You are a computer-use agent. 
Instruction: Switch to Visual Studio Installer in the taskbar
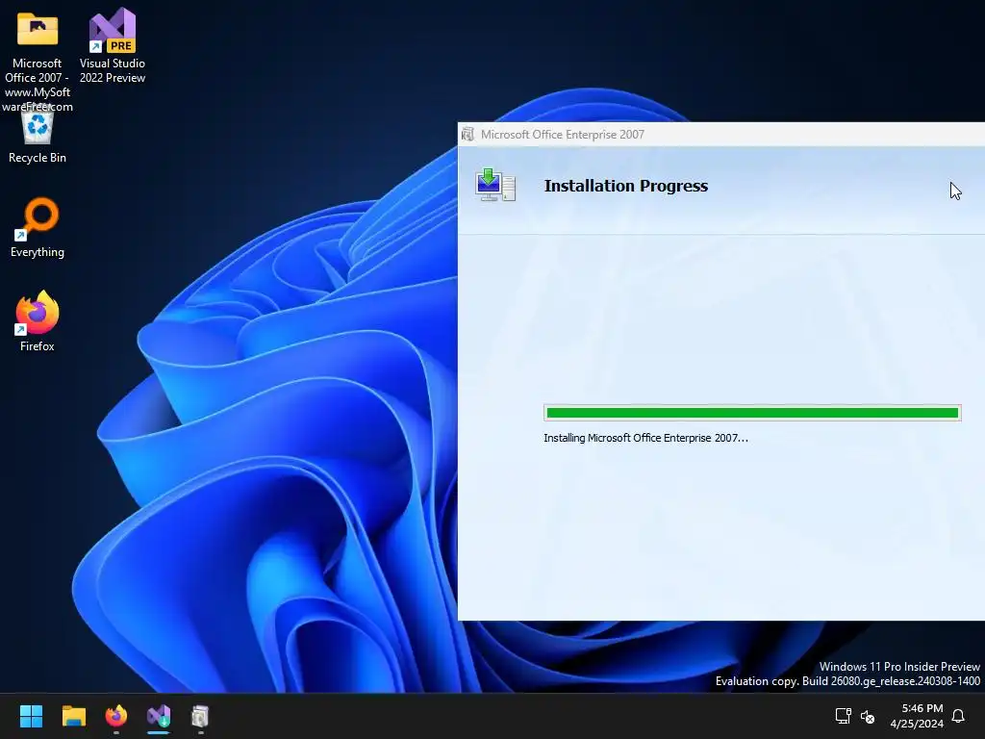point(159,716)
